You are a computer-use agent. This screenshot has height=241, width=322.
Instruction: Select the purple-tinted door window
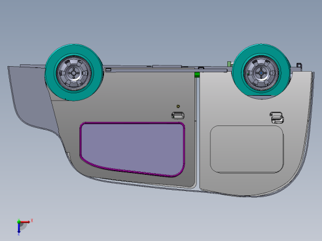[x=132, y=149]
